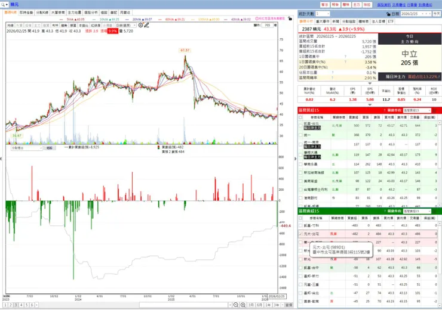Click help question mark in green 區間賣超15 header
442x310 pixels.
[385, 211]
